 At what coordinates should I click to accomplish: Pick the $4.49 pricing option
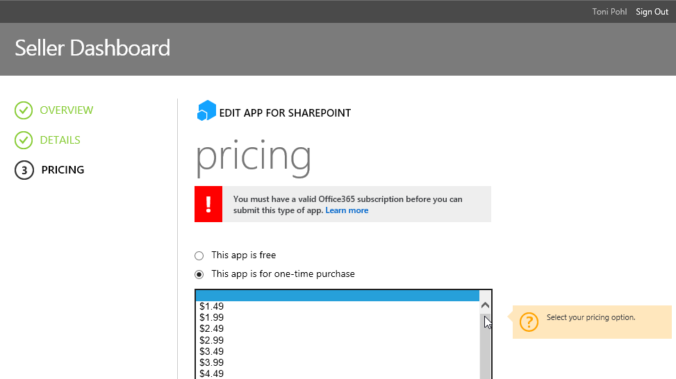(x=211, y=373)
